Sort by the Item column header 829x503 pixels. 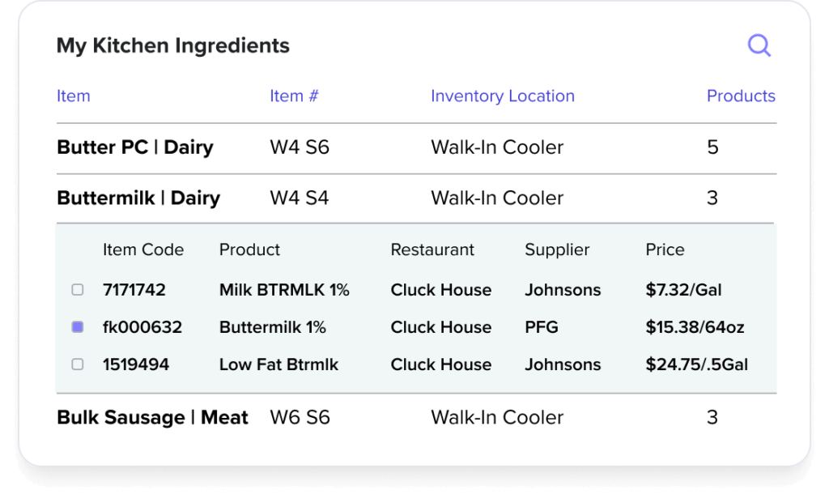[x=73, y=96]
